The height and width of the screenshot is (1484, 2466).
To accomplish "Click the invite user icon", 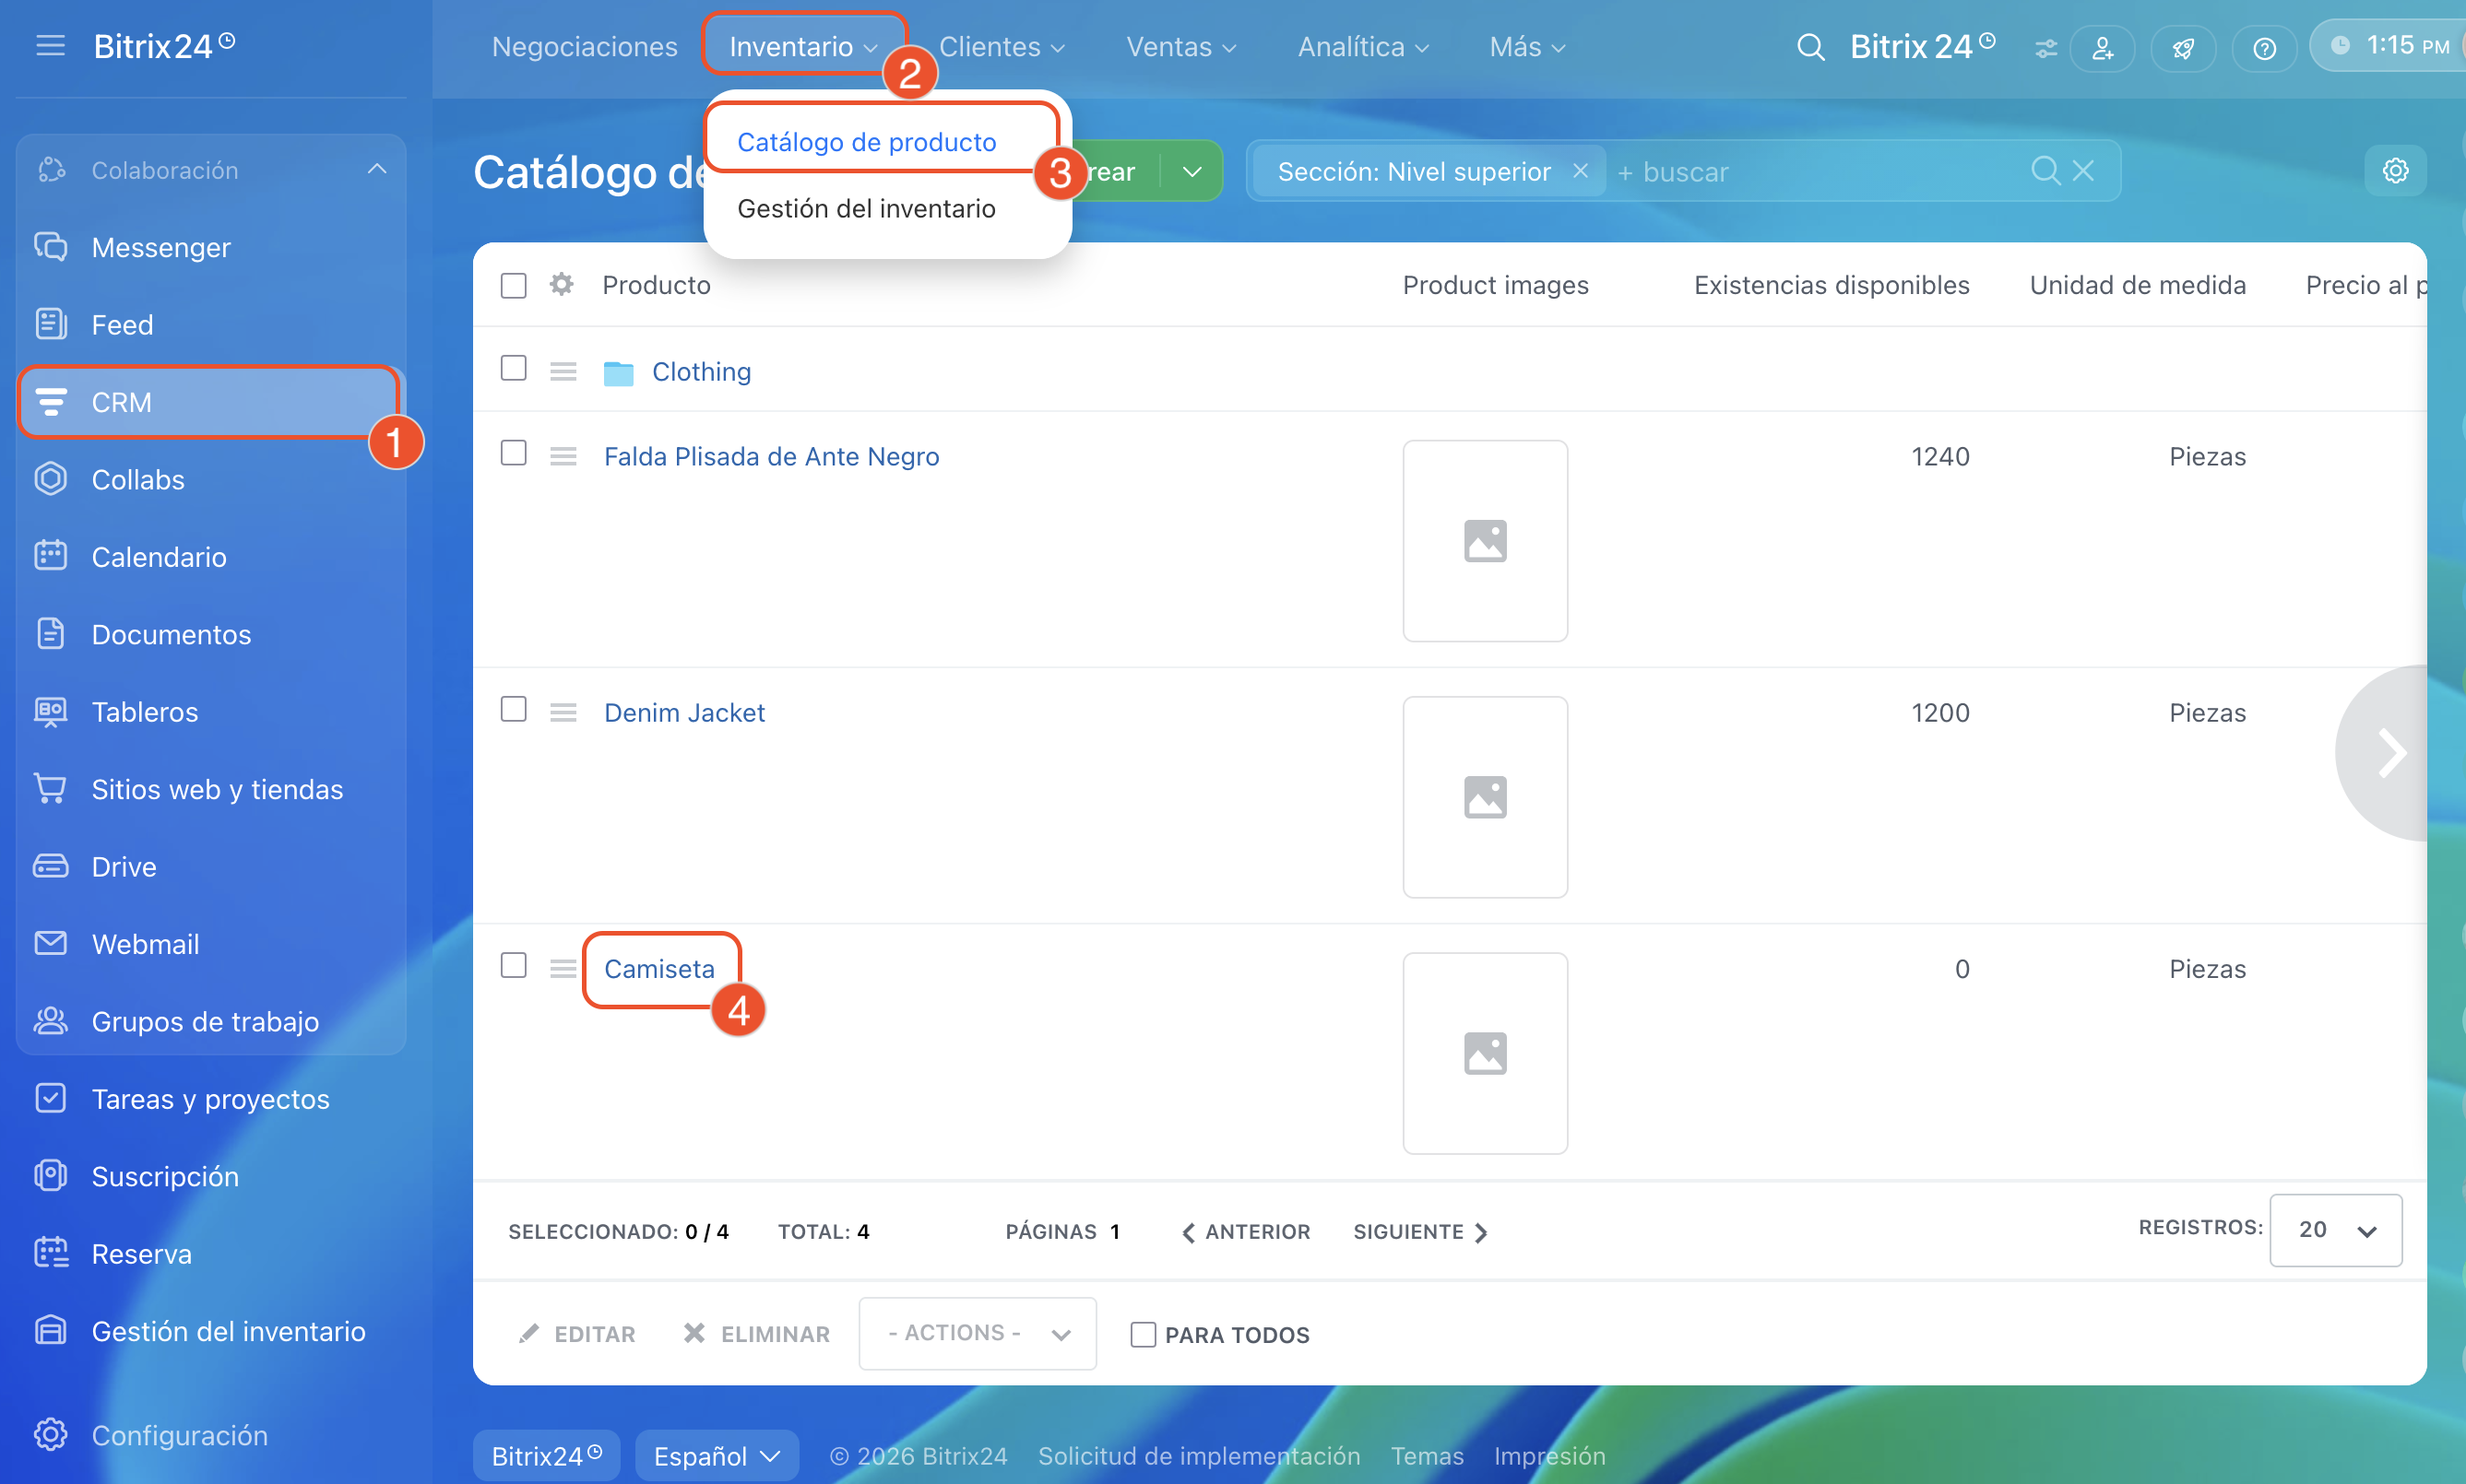I will pyautogui.click(x=2102, y=48).
